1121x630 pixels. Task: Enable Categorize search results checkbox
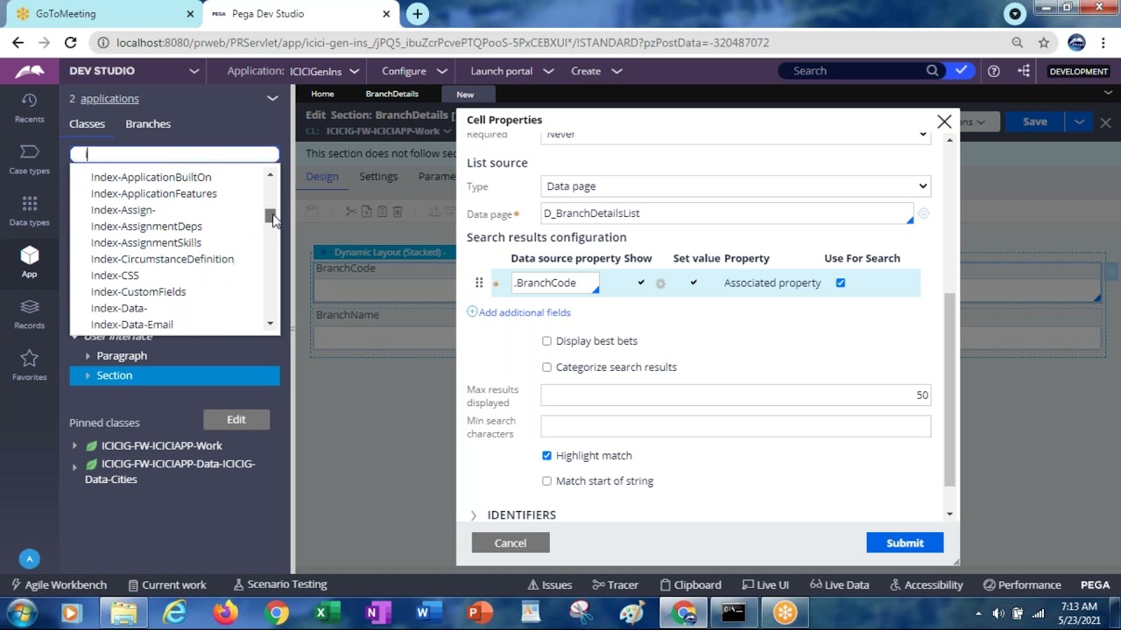(x=546, y=367)
